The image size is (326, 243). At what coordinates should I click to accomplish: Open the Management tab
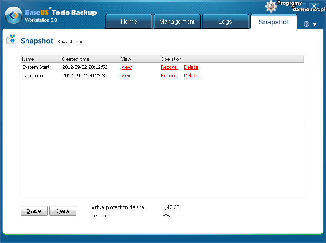click(x=177, y=21)
